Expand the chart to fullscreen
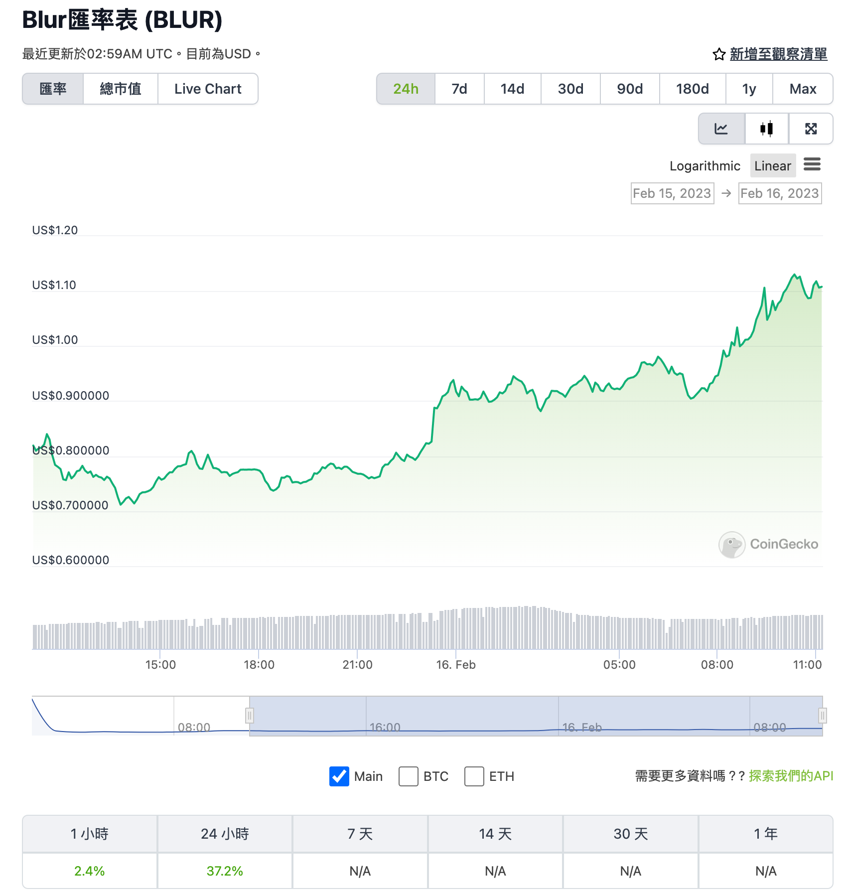847x895 pixels. click(811, 129)
